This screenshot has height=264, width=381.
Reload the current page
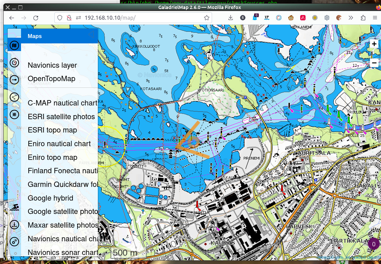click(36, 18)
